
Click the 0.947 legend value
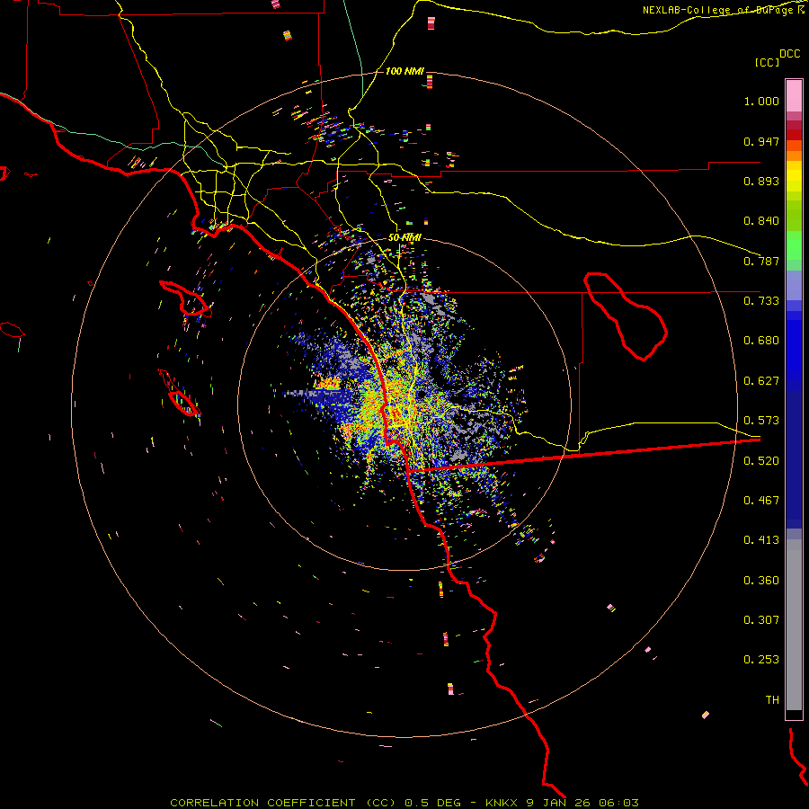(761, 141)
